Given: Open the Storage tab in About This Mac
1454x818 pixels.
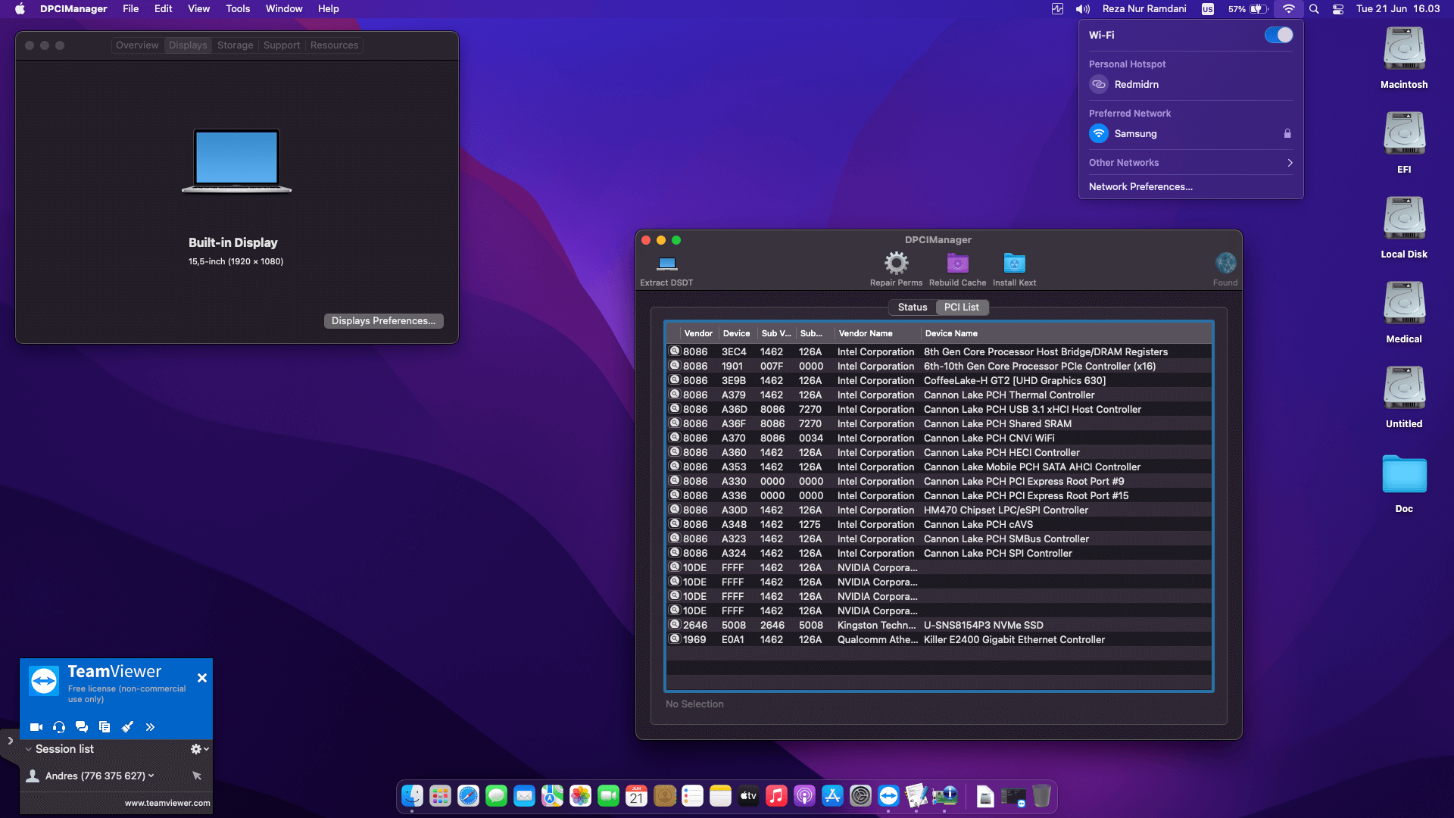Looking at the screenshot, I should [x=235, y=45].
